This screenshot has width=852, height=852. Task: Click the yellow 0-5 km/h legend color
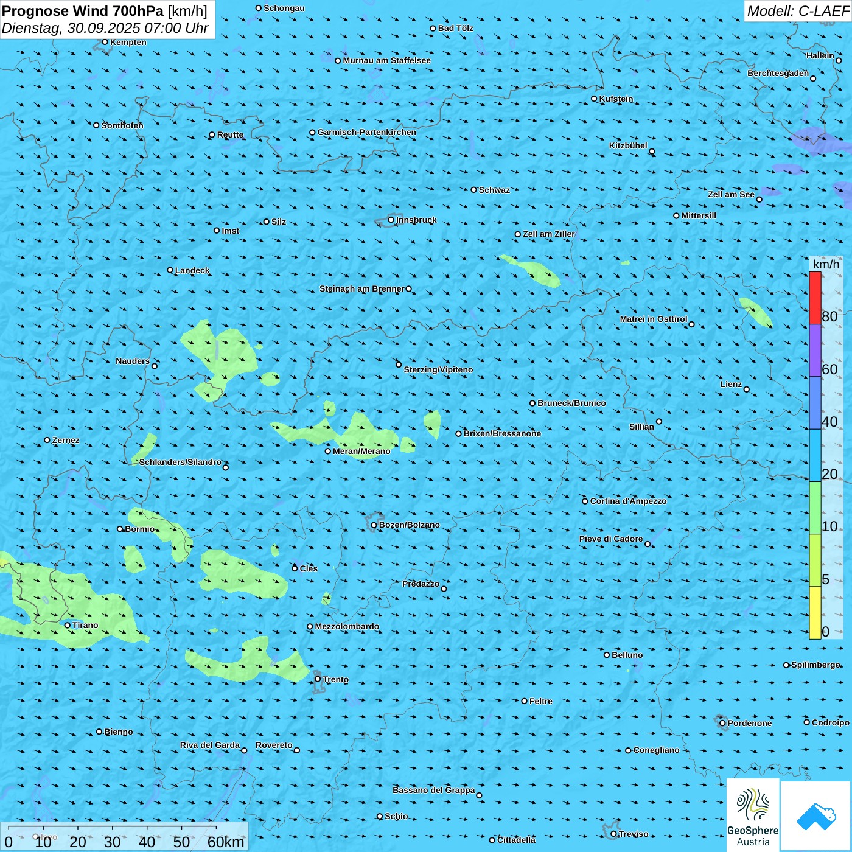click(x=815, y=613)
